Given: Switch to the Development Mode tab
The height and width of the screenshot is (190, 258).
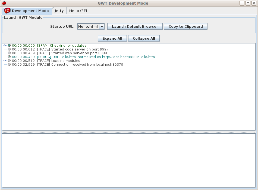Looking at the screenshot, I should coord(27,11).
